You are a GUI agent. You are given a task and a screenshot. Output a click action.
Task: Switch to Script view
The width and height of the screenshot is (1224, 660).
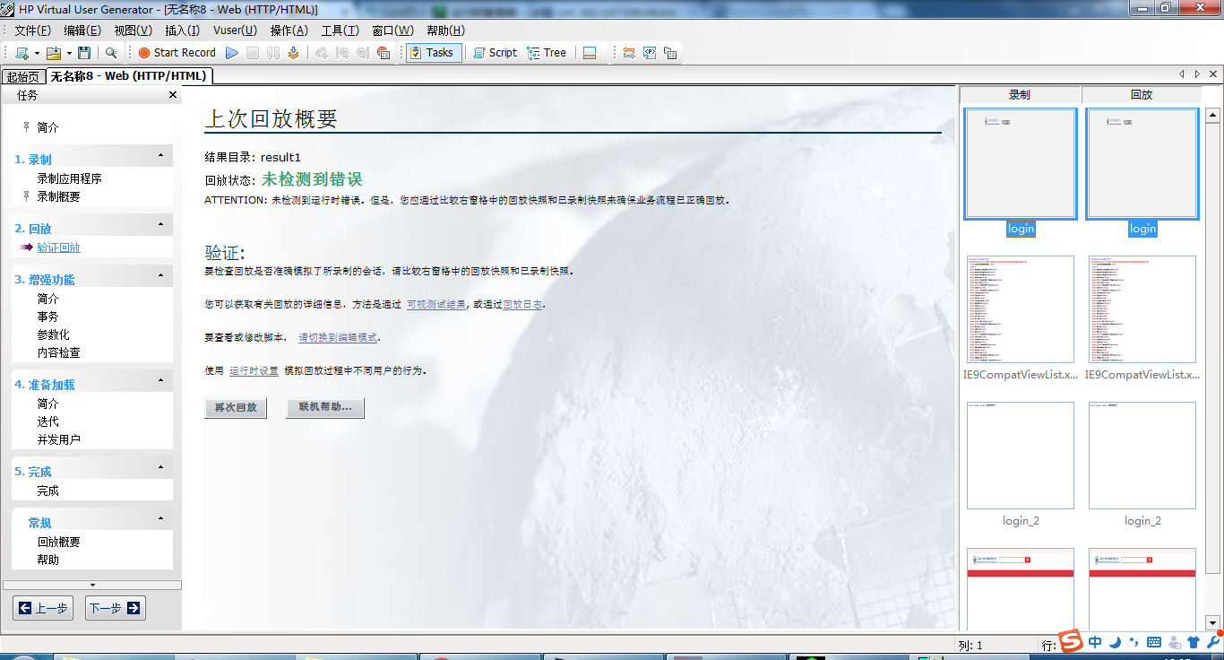495,53
